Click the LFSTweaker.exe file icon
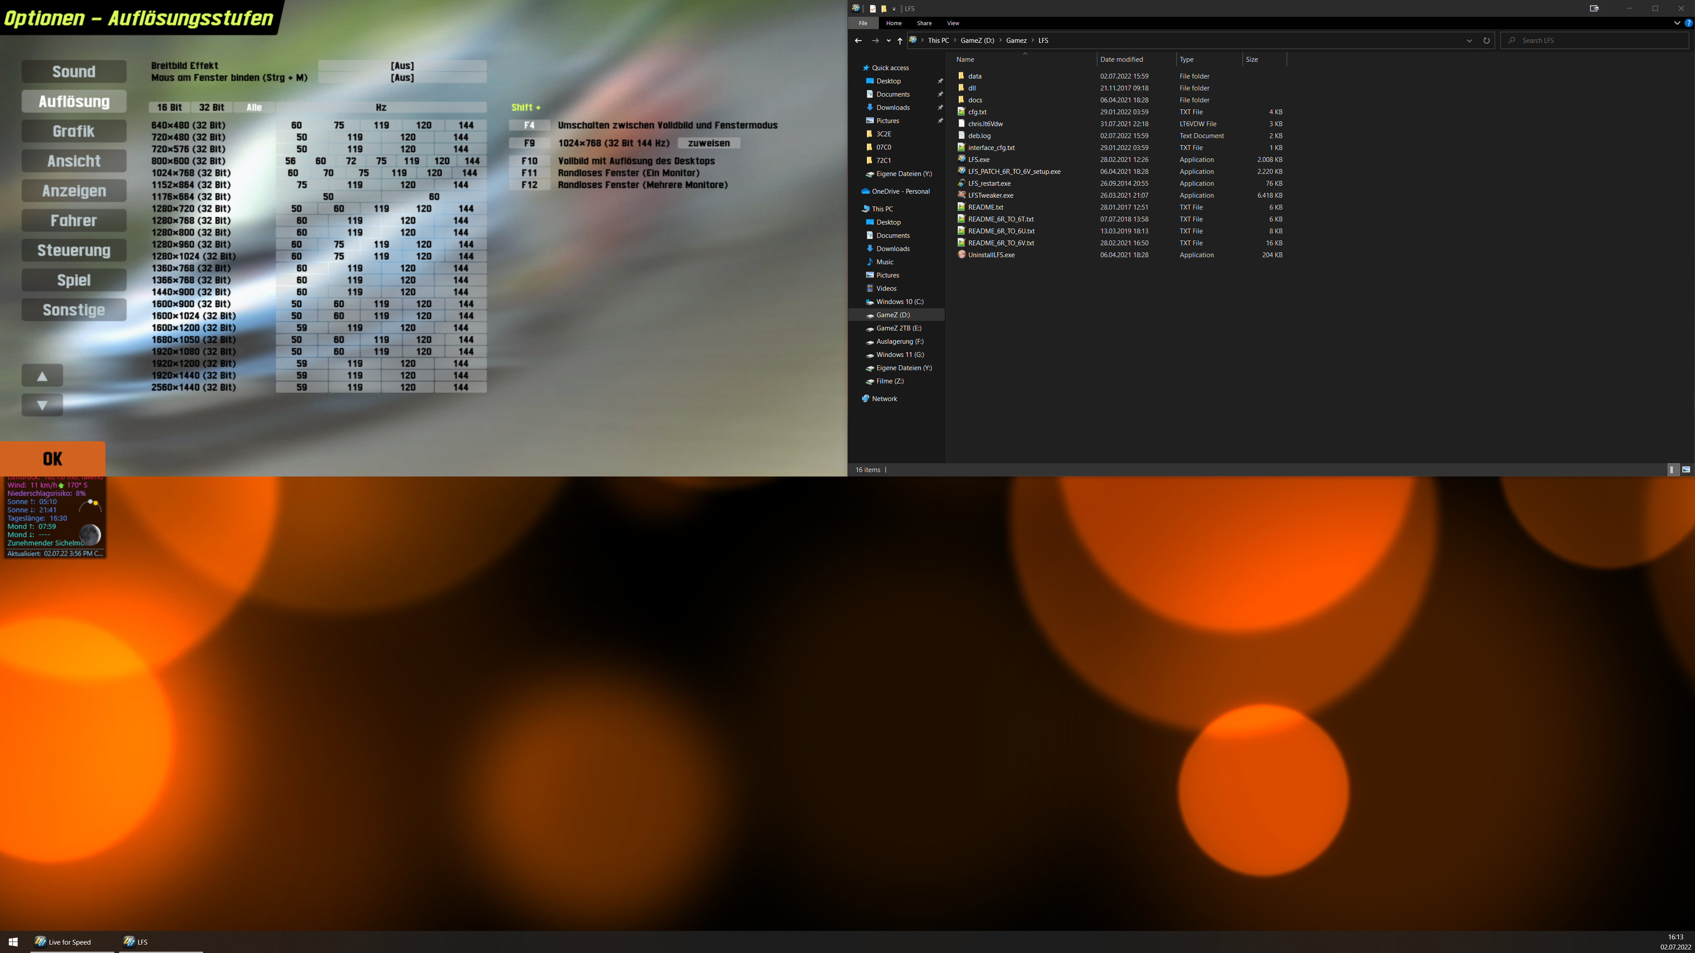 click(x=961, y=195)
